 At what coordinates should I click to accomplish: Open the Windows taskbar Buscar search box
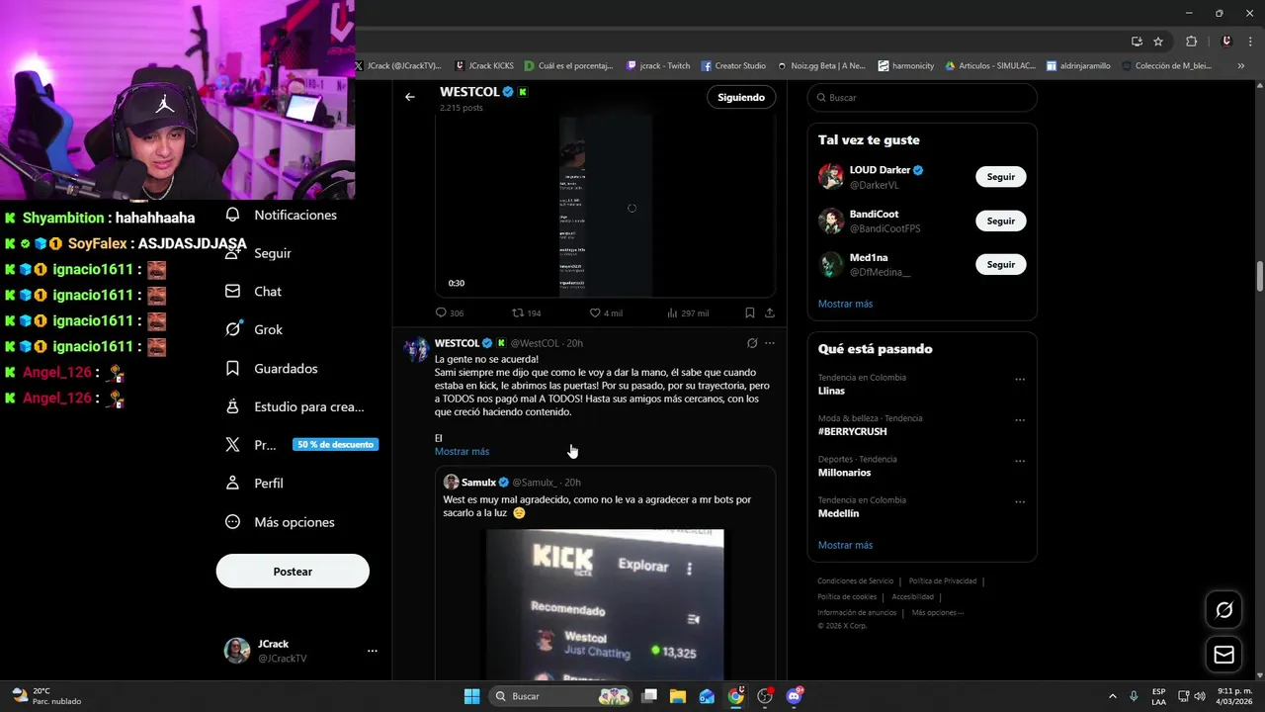click(562, 696)
